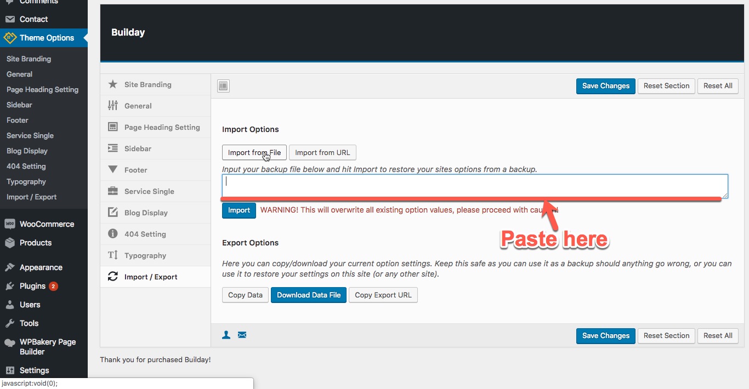The height and width of the screenshot is (389, 749).
Task: Click the expand options panel icon
Action: point(223,86)
